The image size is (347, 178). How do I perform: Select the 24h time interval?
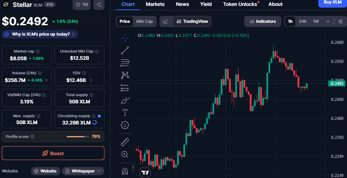click(x=302, y=21)
